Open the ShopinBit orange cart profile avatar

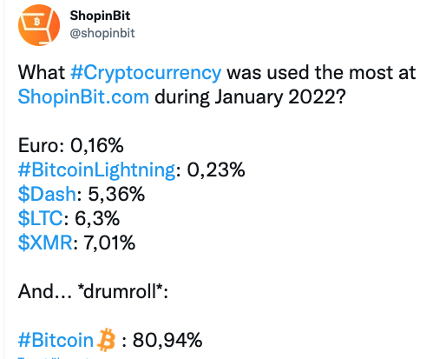(39, 25)
